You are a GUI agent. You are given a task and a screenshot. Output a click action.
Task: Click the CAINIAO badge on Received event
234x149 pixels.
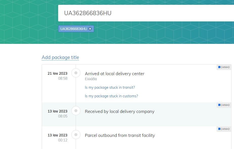224,105
